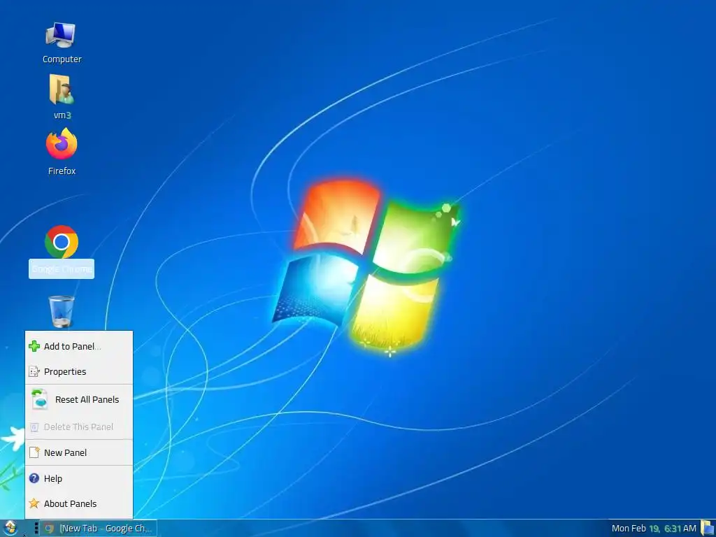Select About Panels menu entry
This screenshot has height=537, width=716.
[79, 503]
